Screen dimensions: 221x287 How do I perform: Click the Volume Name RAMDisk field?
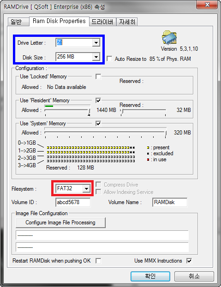[x=170, y=202]
